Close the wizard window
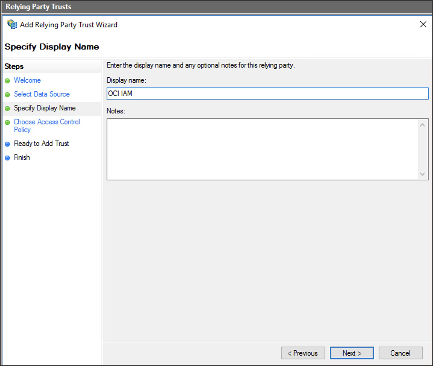Image resolution: width=433 pixels, height=366 pixels. point(423,24)
